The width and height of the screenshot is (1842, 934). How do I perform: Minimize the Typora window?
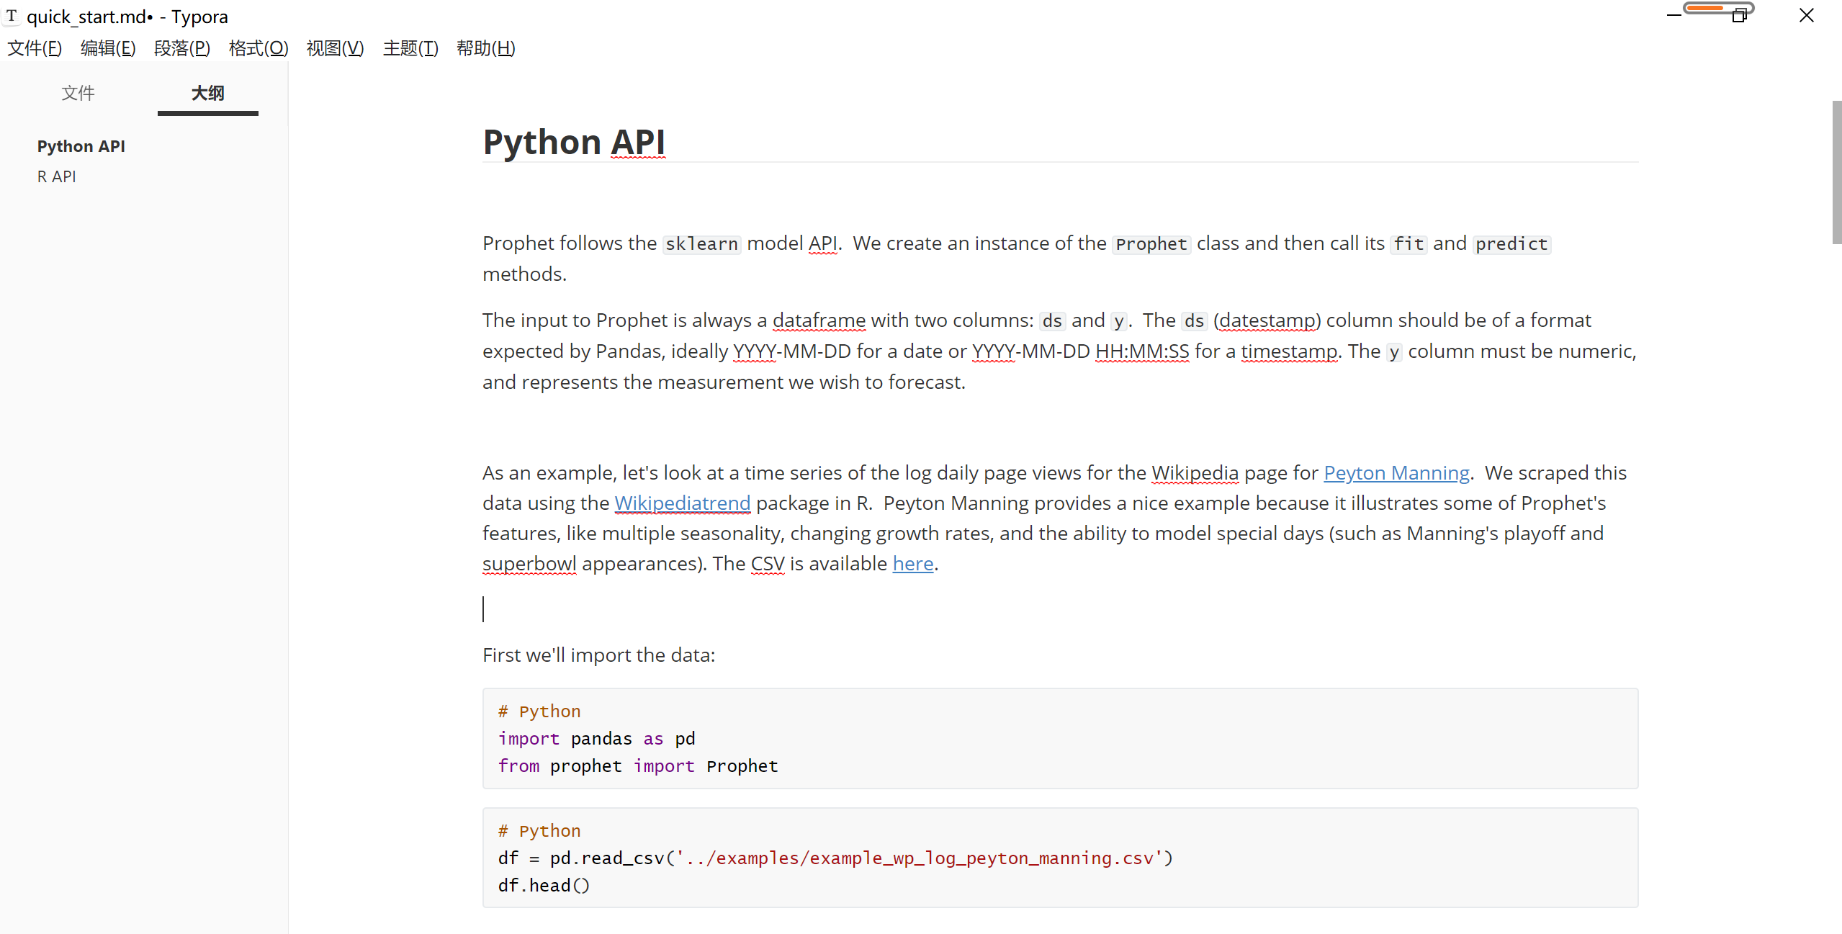[1674, 16]
